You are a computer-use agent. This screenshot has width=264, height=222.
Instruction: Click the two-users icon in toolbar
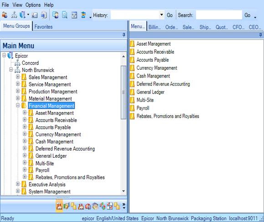tap(5, 15)
